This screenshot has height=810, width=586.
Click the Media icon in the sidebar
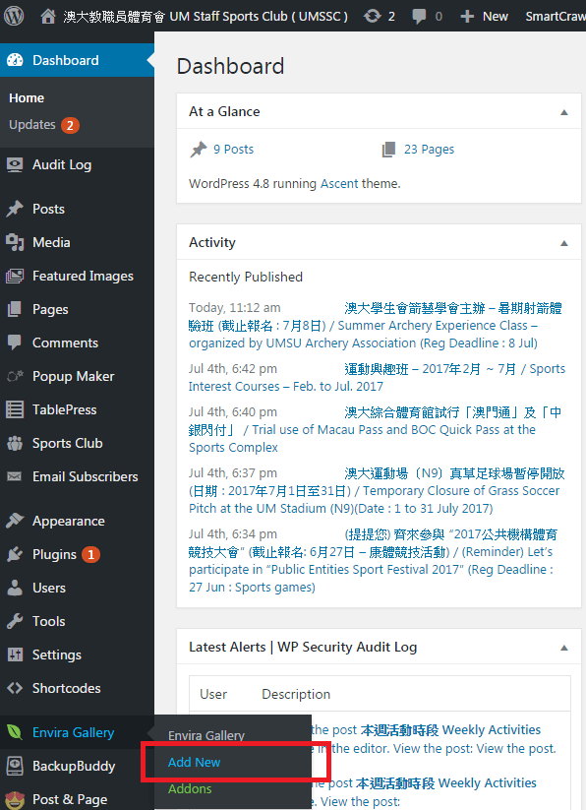click(x=15, y=242)
